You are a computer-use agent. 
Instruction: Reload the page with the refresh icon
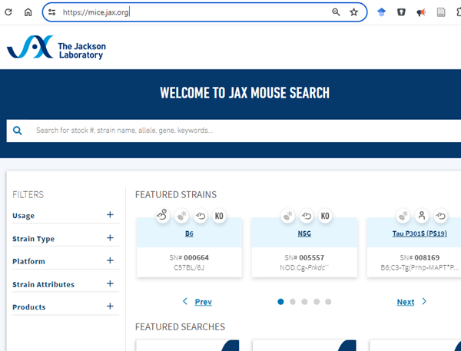[8, 12]
